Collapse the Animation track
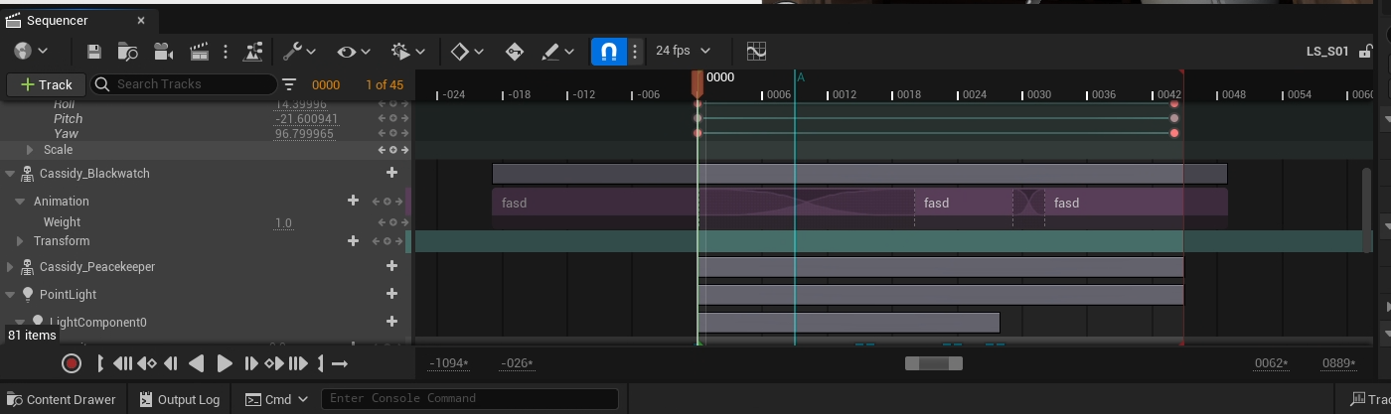Viewport: 1391px width, 414px height. tap(21, 202)
